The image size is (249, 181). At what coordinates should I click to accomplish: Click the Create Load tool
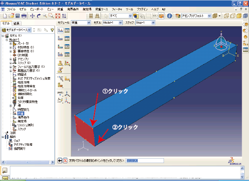[61, 30]
